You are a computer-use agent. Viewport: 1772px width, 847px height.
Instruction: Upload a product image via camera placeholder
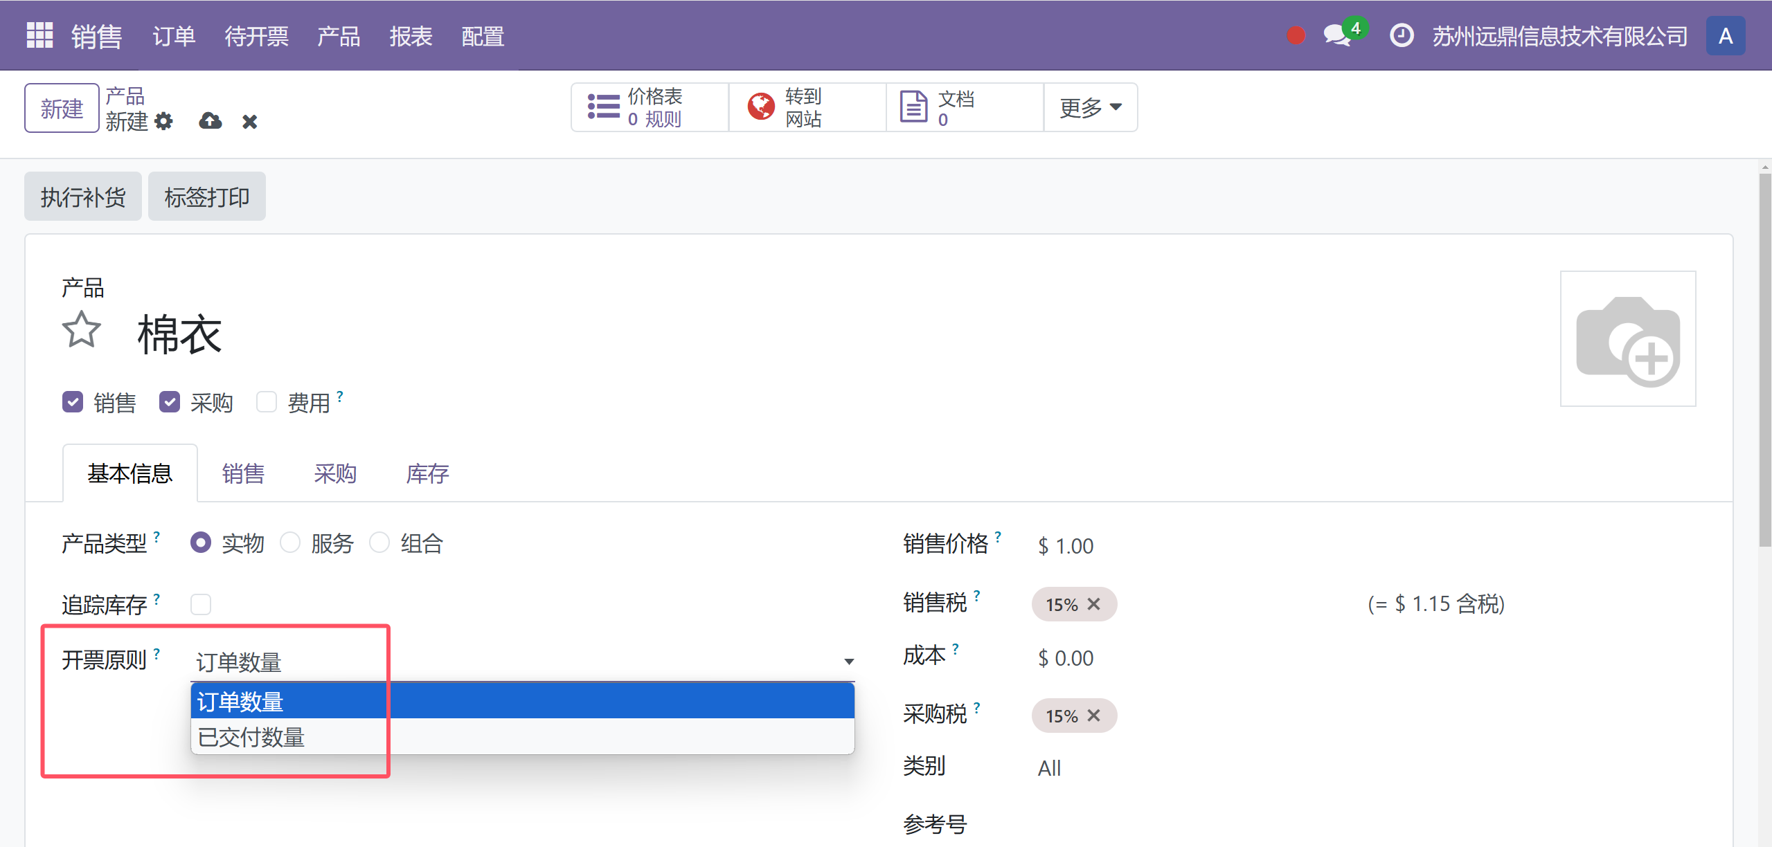click(1627, 339)
